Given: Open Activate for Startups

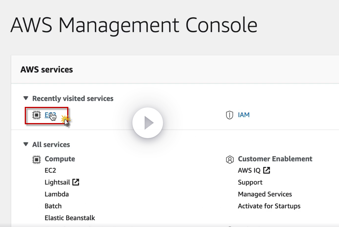Looking at the screenshot, I should coord(269,206).
